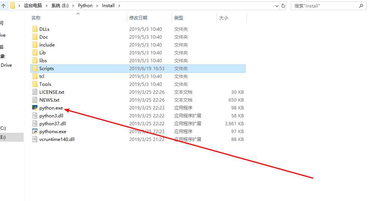
Task: Expand the chevron before 这台电脑
Action: coord(19,6)
